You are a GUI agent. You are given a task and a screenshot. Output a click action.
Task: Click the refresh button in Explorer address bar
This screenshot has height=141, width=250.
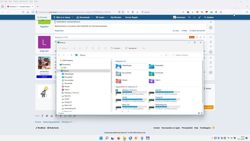[x=166, y=55]
